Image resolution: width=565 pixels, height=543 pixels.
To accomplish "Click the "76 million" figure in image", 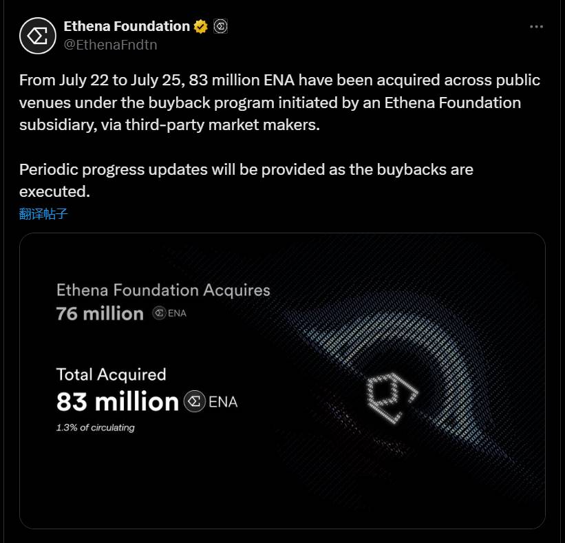I will (100, 314).
